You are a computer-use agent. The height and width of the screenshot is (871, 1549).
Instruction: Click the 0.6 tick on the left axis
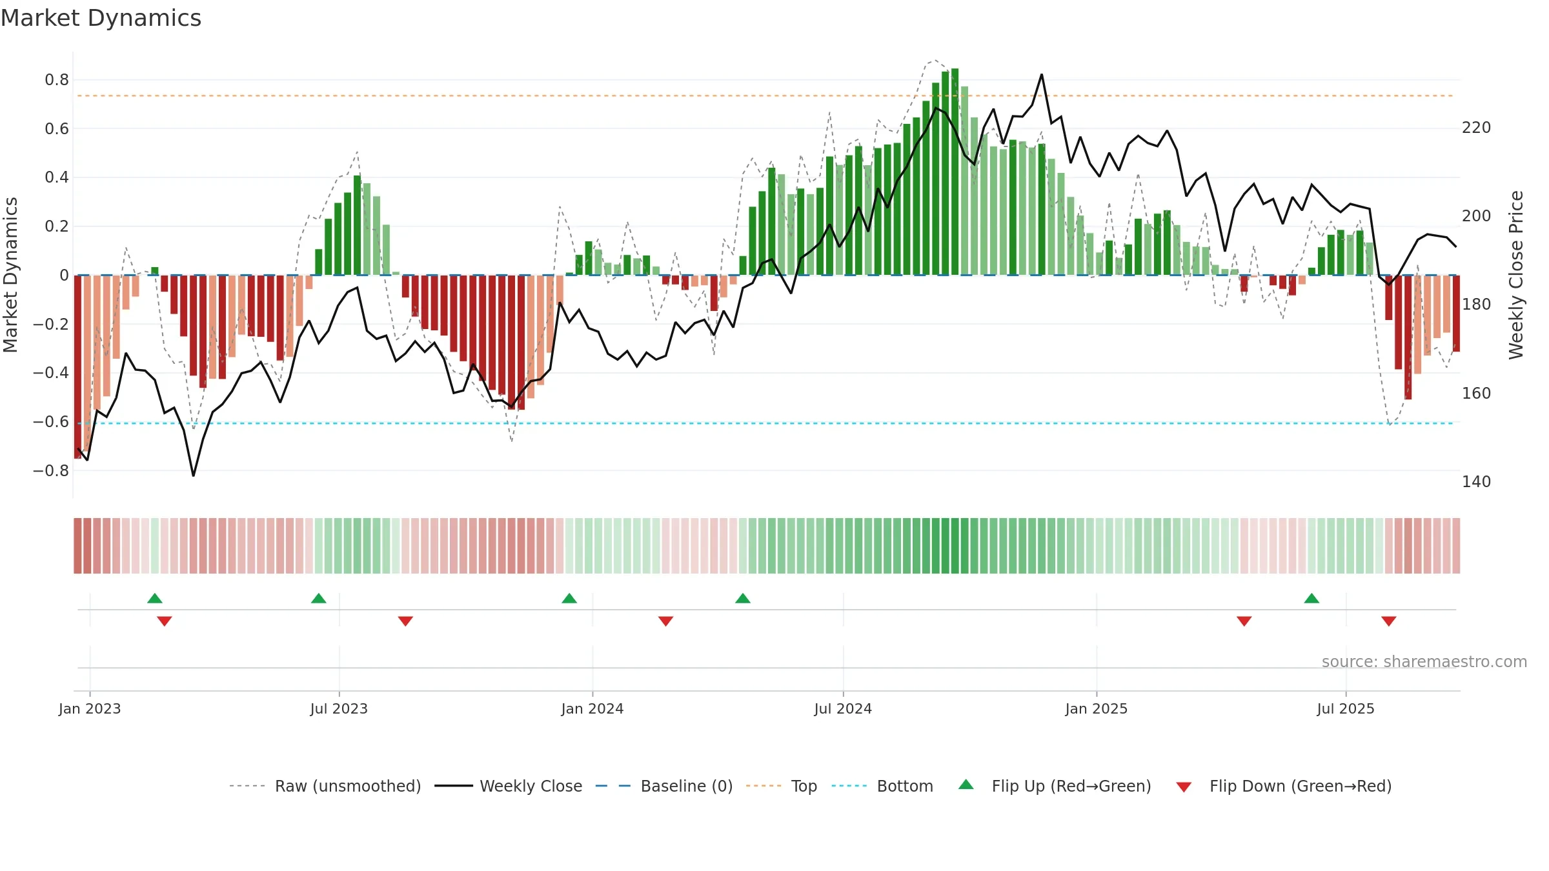point(57,129)
